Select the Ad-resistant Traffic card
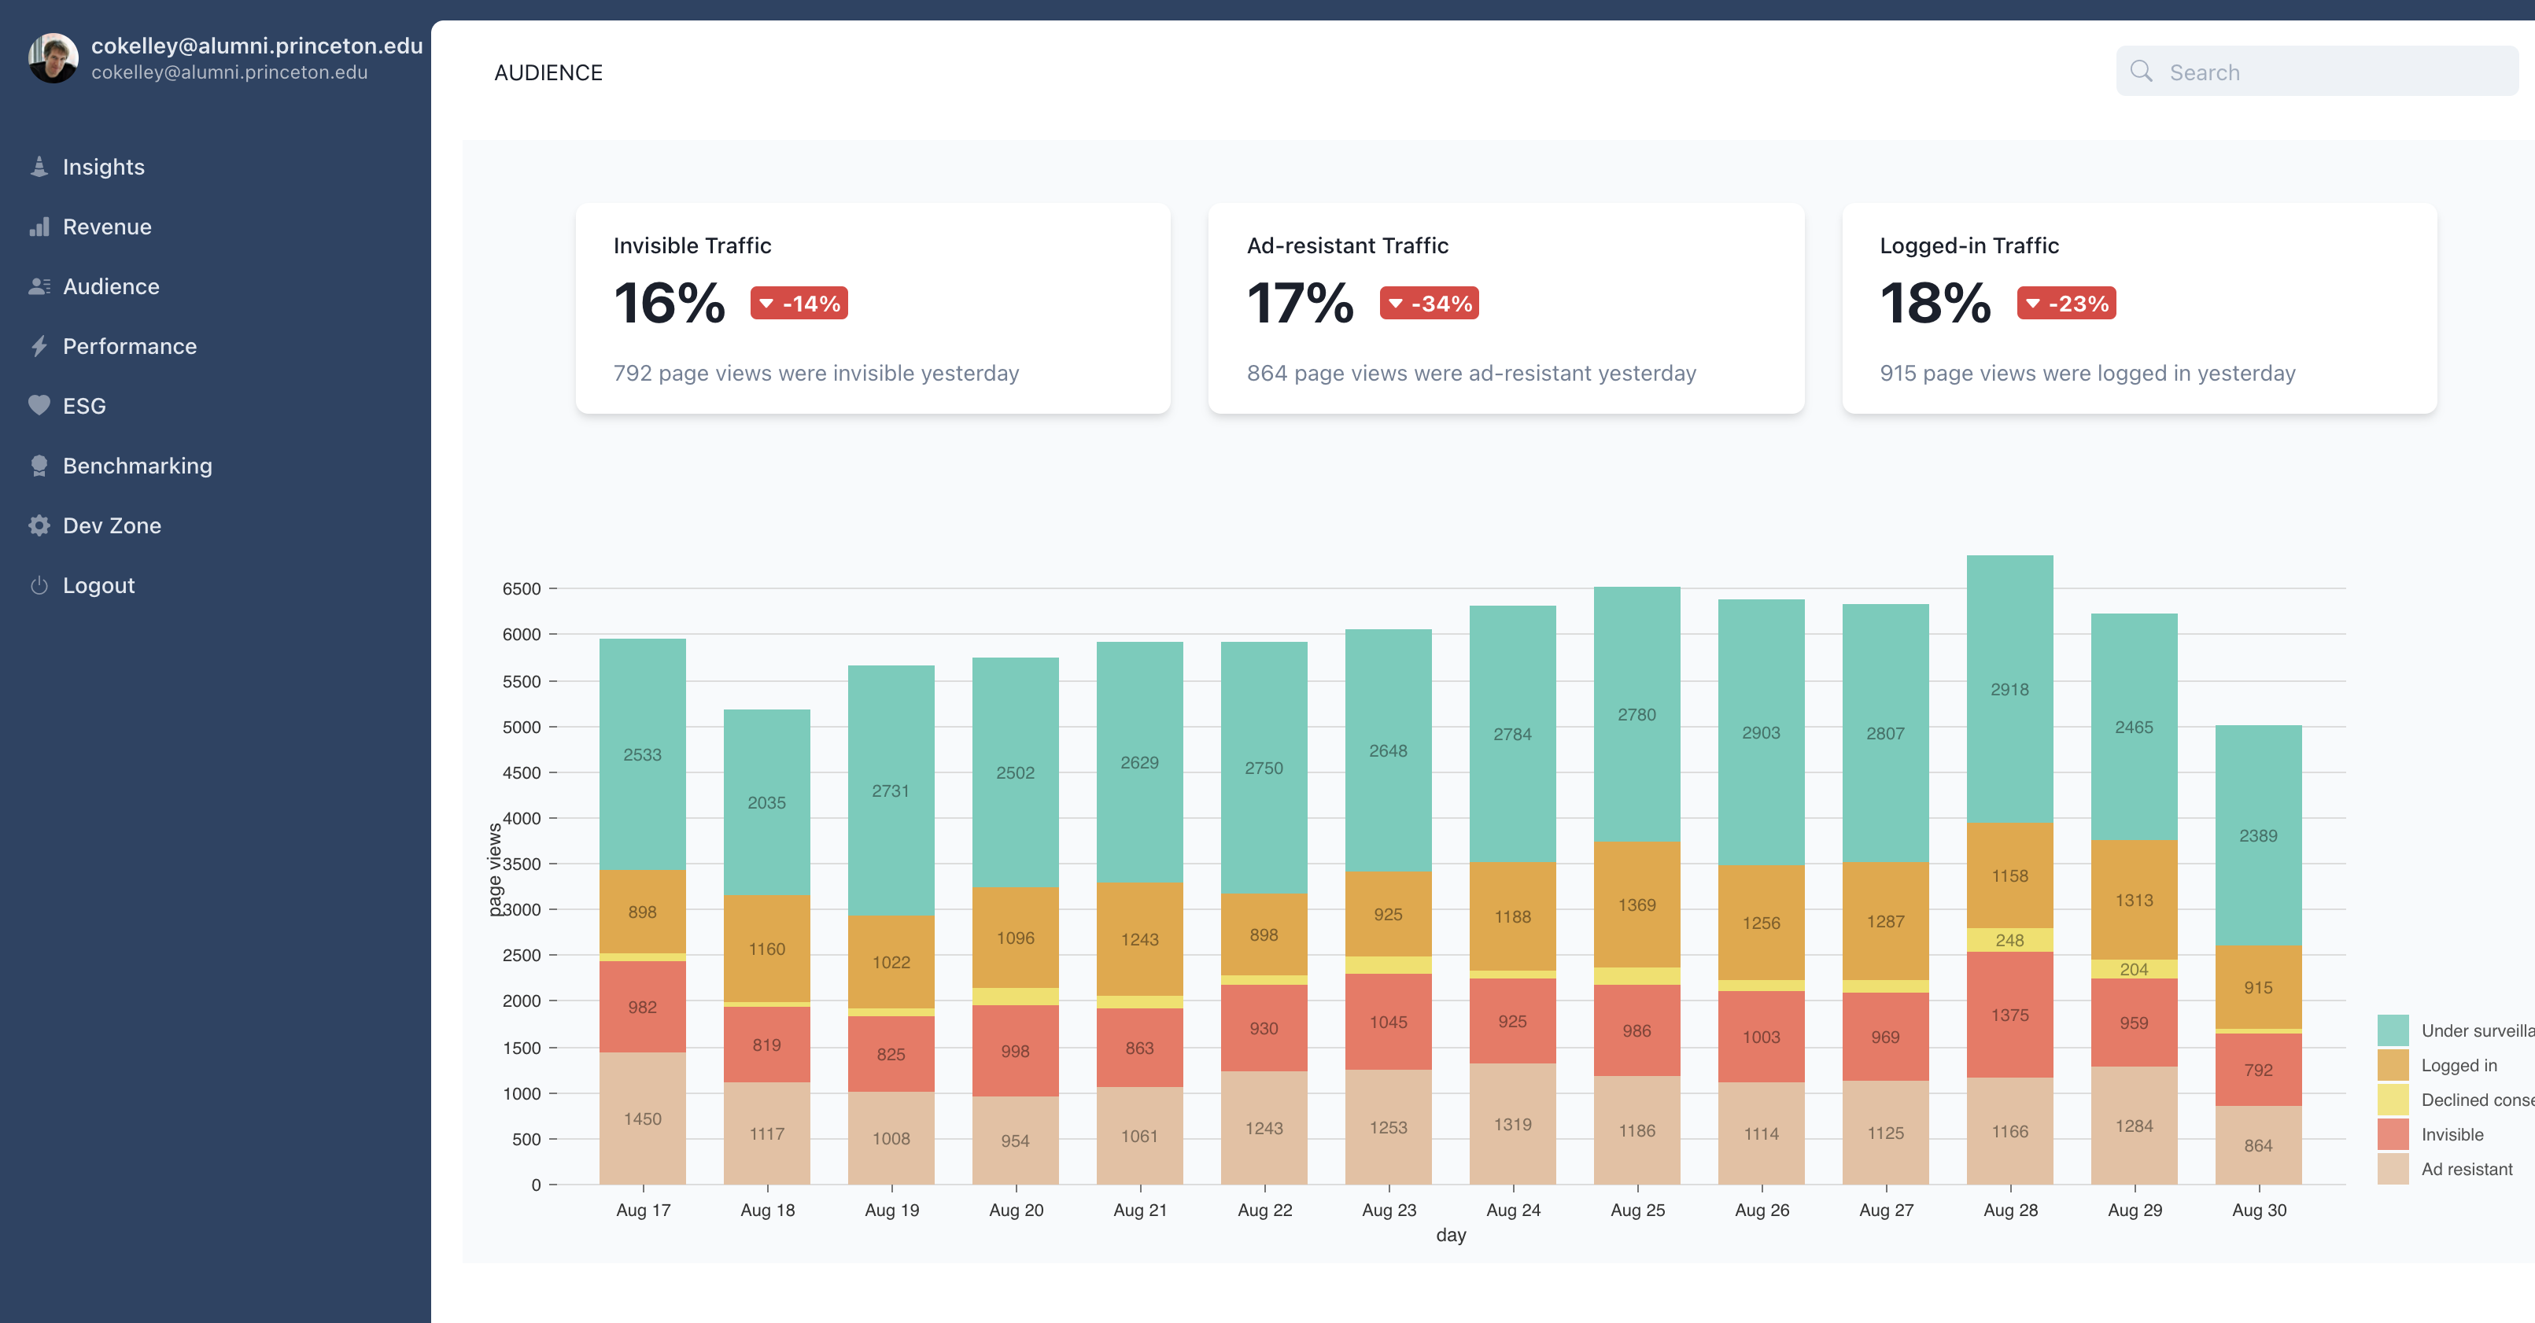This screenshot has width=2535, height=1323. coord(1504,308)
